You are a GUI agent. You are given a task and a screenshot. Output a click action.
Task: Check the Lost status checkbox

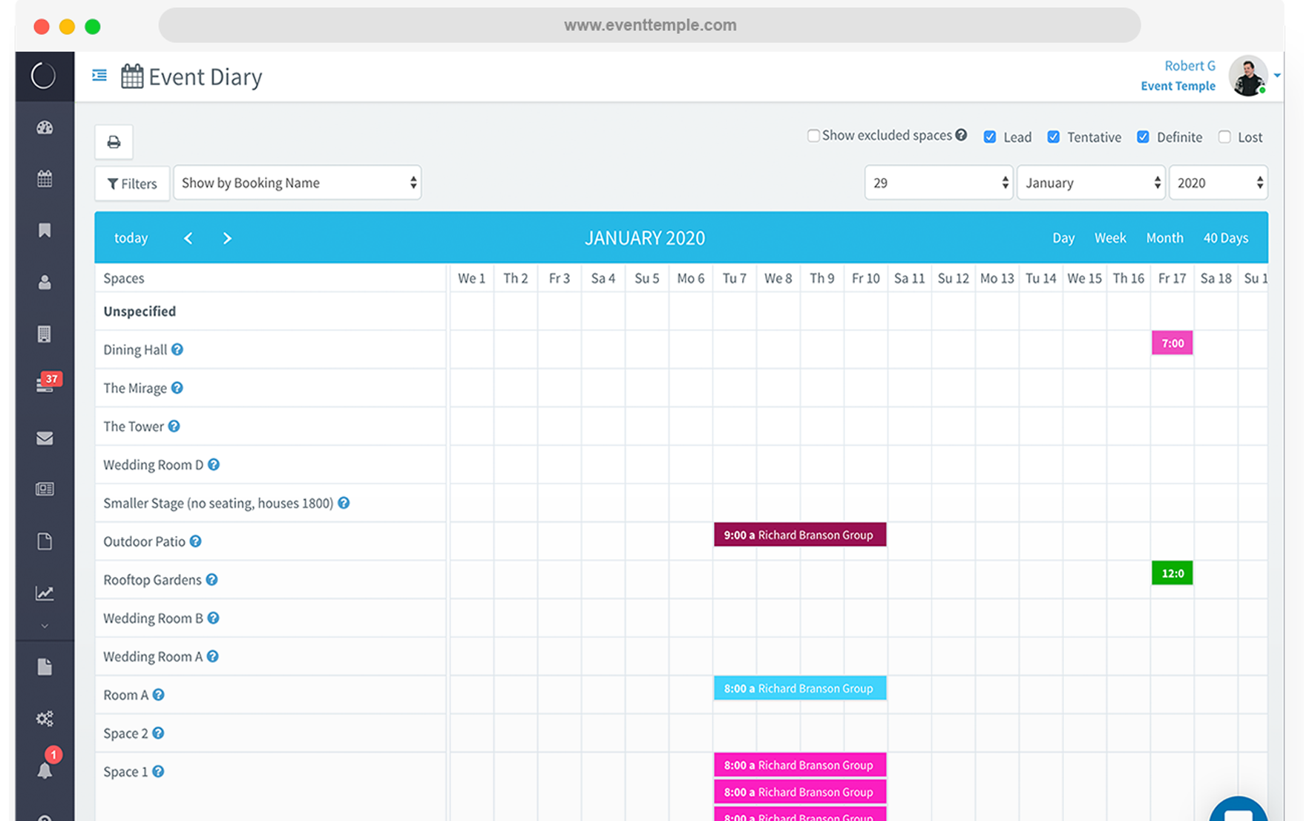pos(1224,137)
